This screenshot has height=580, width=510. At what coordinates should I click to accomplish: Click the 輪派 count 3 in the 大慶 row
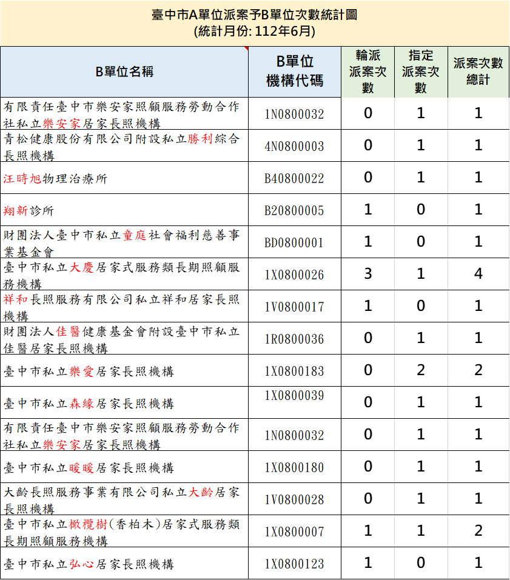(x=368, y=274)
